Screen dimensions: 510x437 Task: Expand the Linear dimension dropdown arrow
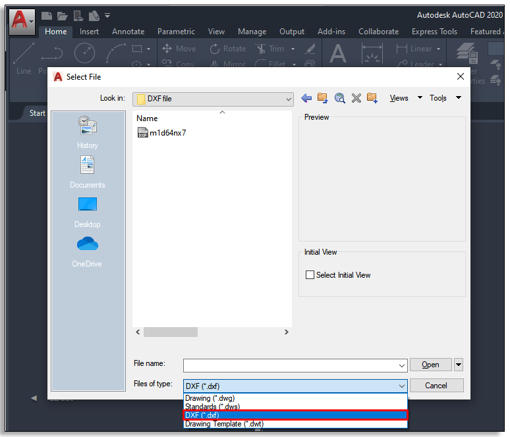coord(438,49)
